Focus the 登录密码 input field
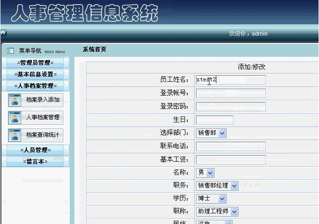This screenshot has height=224, width=319. (x=231, y=107)
